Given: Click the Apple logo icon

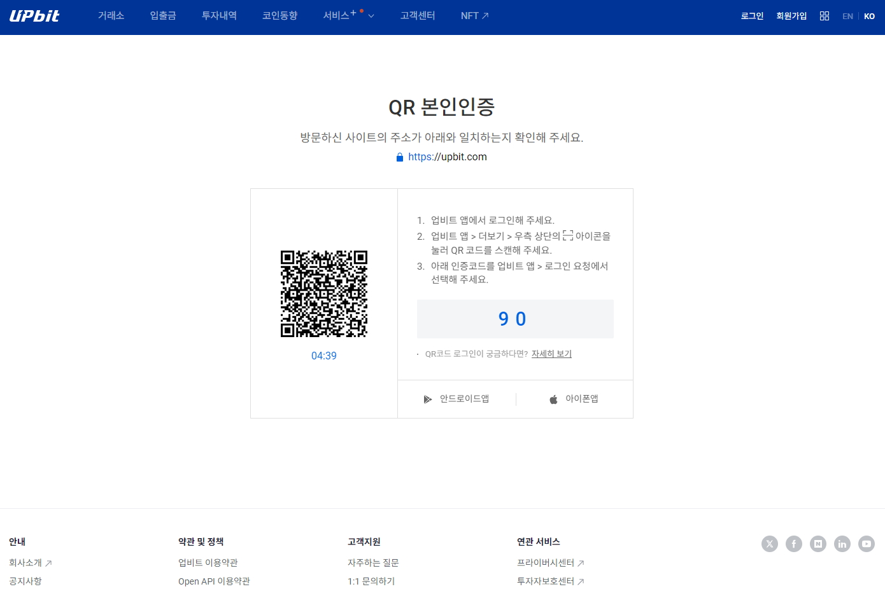Looking at the screenshot, I should pos(553,399).
